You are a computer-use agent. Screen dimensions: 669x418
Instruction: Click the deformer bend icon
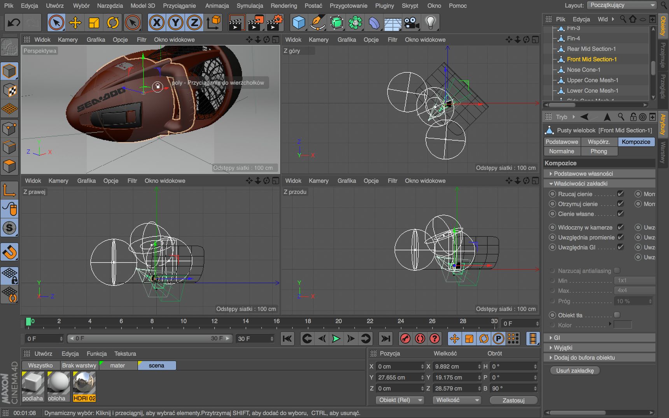(x=374, y=23)
